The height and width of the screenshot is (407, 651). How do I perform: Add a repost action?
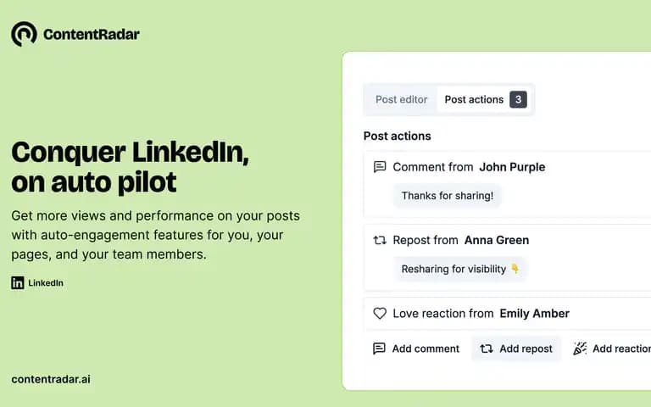coord(516,348)
